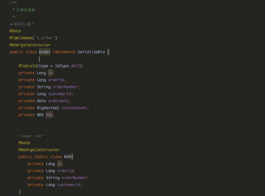Click the totalAmount field
Image resolution: width=265 pixels, height=196 pixels.
coord(74,108)
